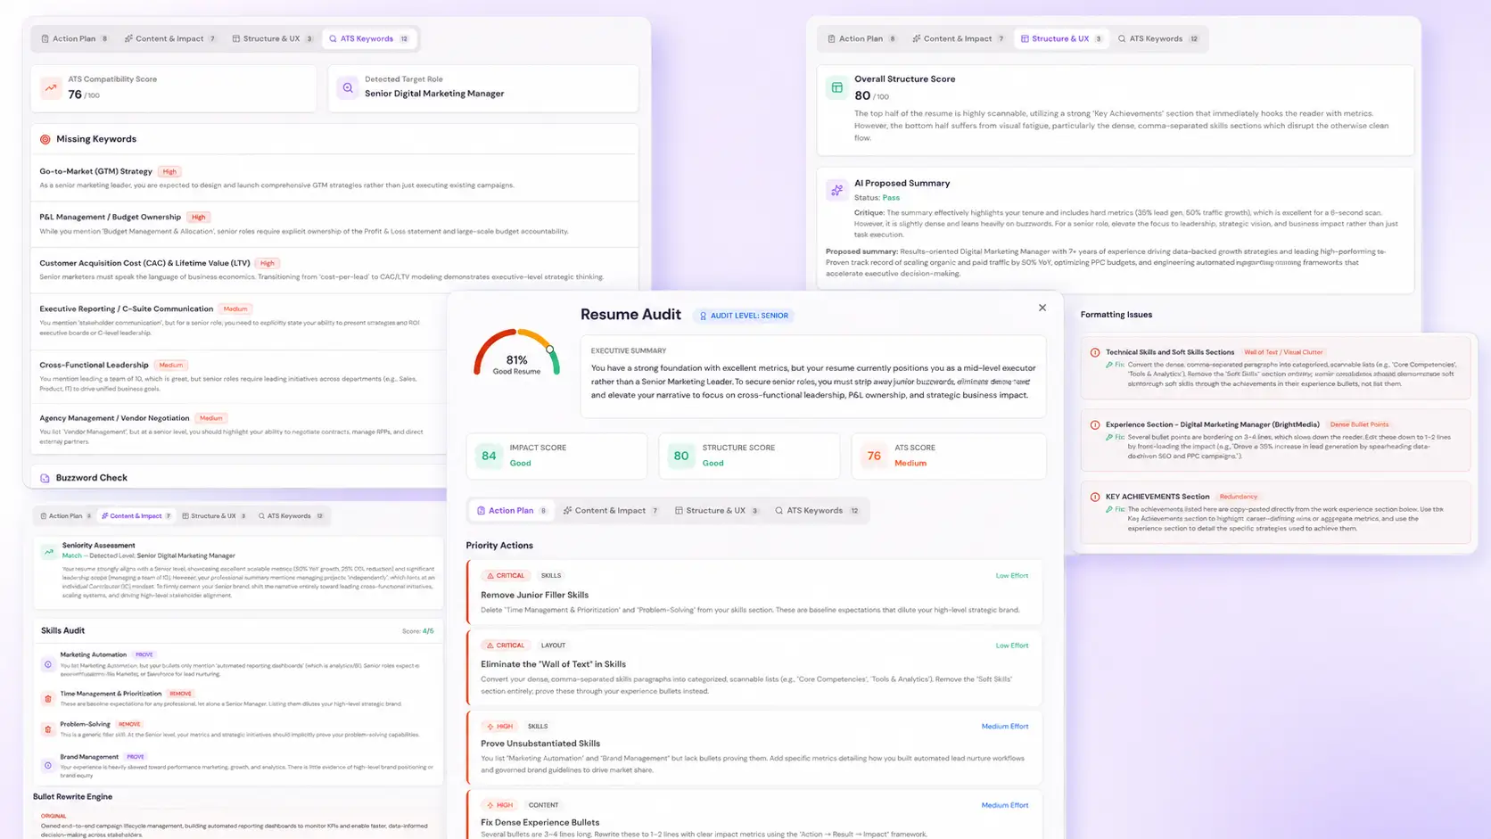Screen dimensions: 1491x839
Task: Select ATS Keywords tab in the Structure Score panel
Action: pyautogui.click(x=1157, y=39)
